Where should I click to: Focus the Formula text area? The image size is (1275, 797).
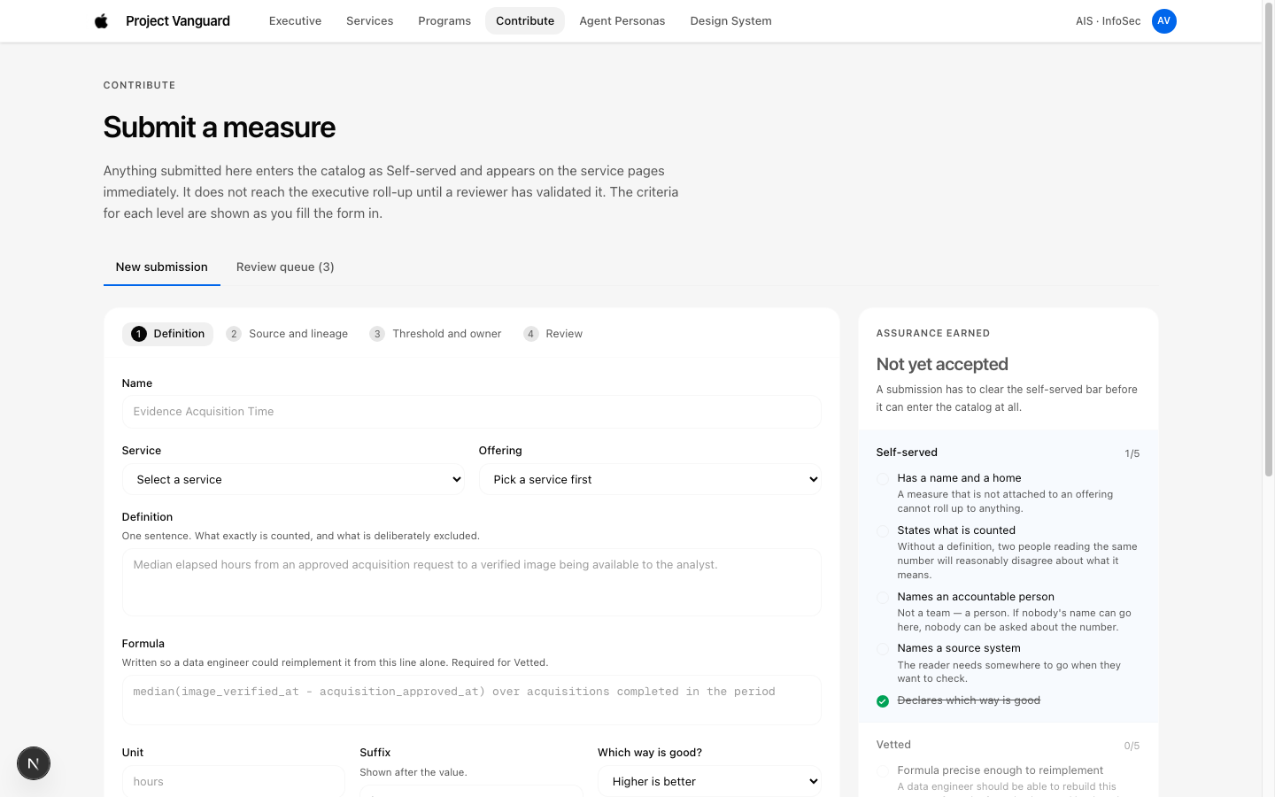point(471,700)
